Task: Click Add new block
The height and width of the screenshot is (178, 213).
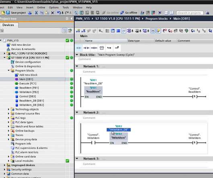Action: pyautogui.click(x=28, y=75)
